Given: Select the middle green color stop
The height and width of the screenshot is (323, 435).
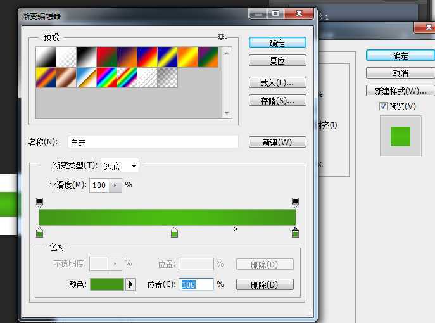Looking at the screenshot, I should pos(174,232).
